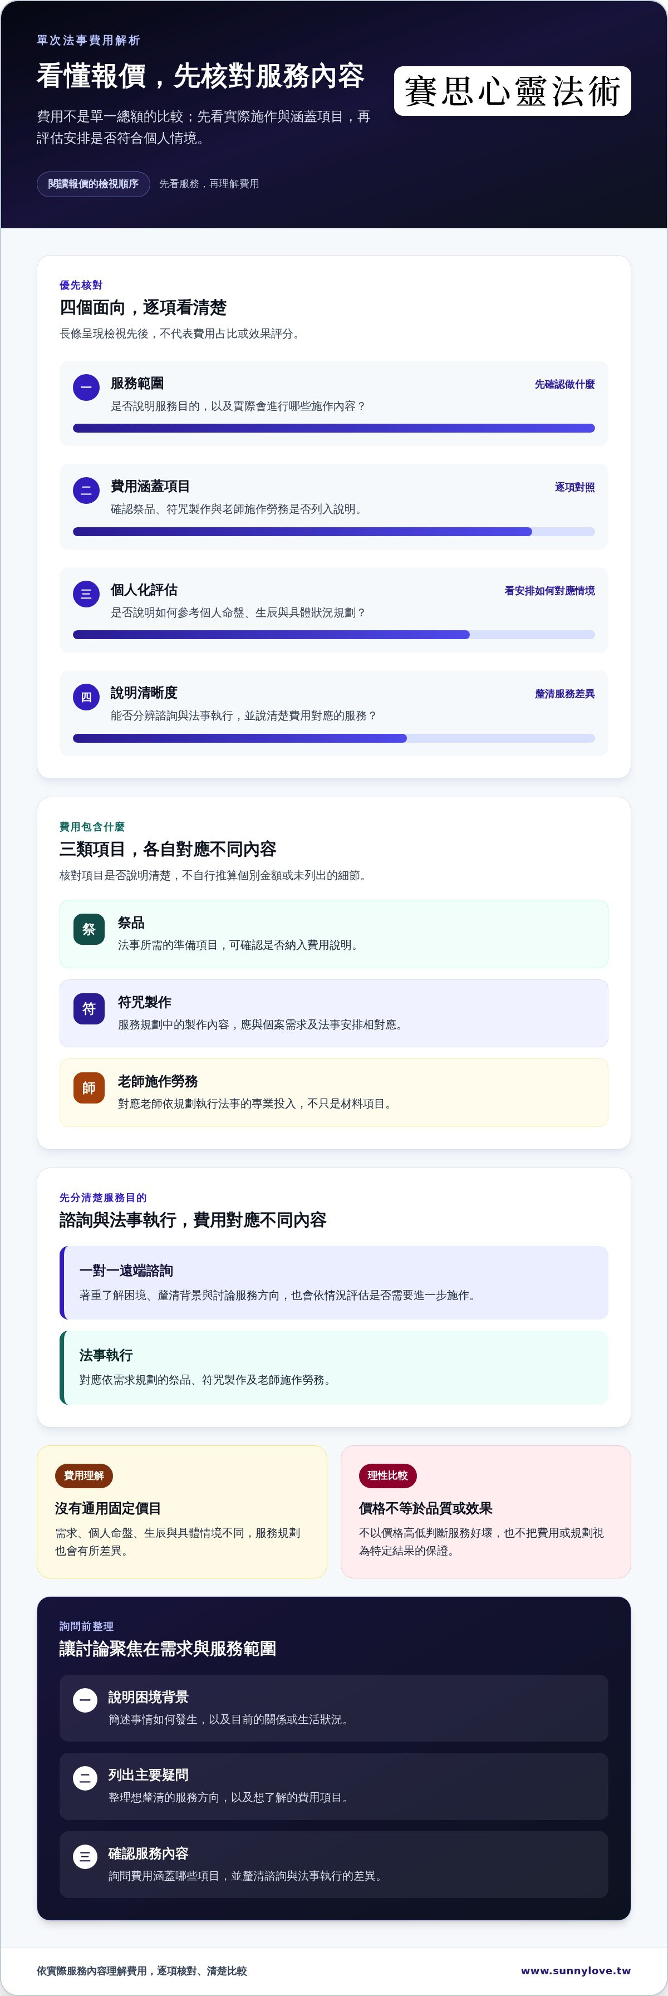Click the 先分清楚服務目的 section label
This screenshot has height=1996, width=668.
[x=103, y=1198]
